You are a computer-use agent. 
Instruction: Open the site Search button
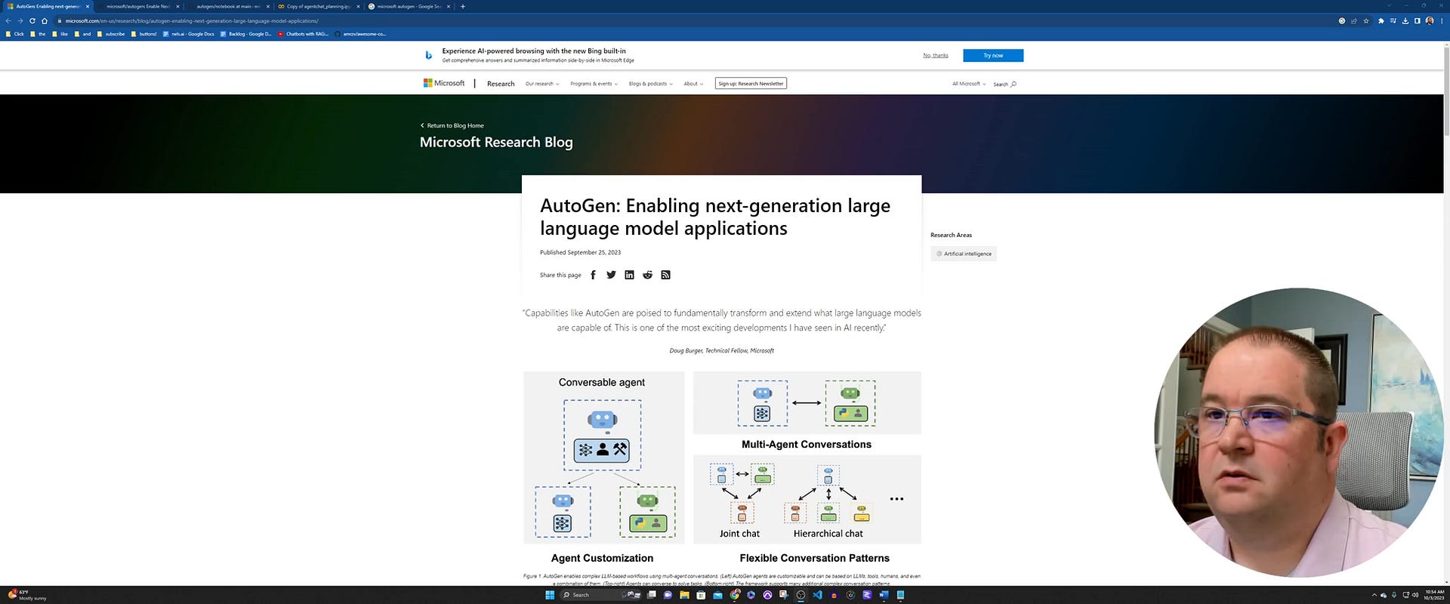[x=1005, y=84]
